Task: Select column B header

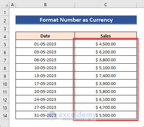Action: click(45, 5)
